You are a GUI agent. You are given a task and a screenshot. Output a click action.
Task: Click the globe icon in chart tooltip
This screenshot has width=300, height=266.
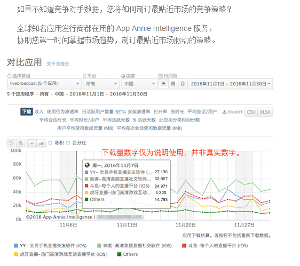coord(87,165)
